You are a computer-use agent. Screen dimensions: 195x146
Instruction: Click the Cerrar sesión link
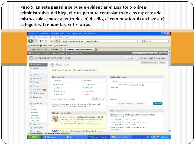coord(161,58)
